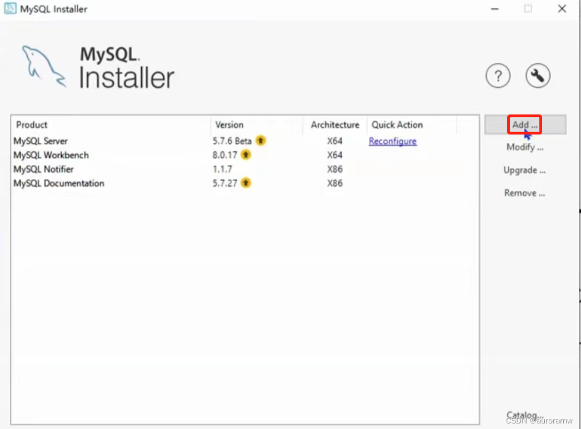Click the upgrade arrow icon beside 5.7.6 Beta

261,141
